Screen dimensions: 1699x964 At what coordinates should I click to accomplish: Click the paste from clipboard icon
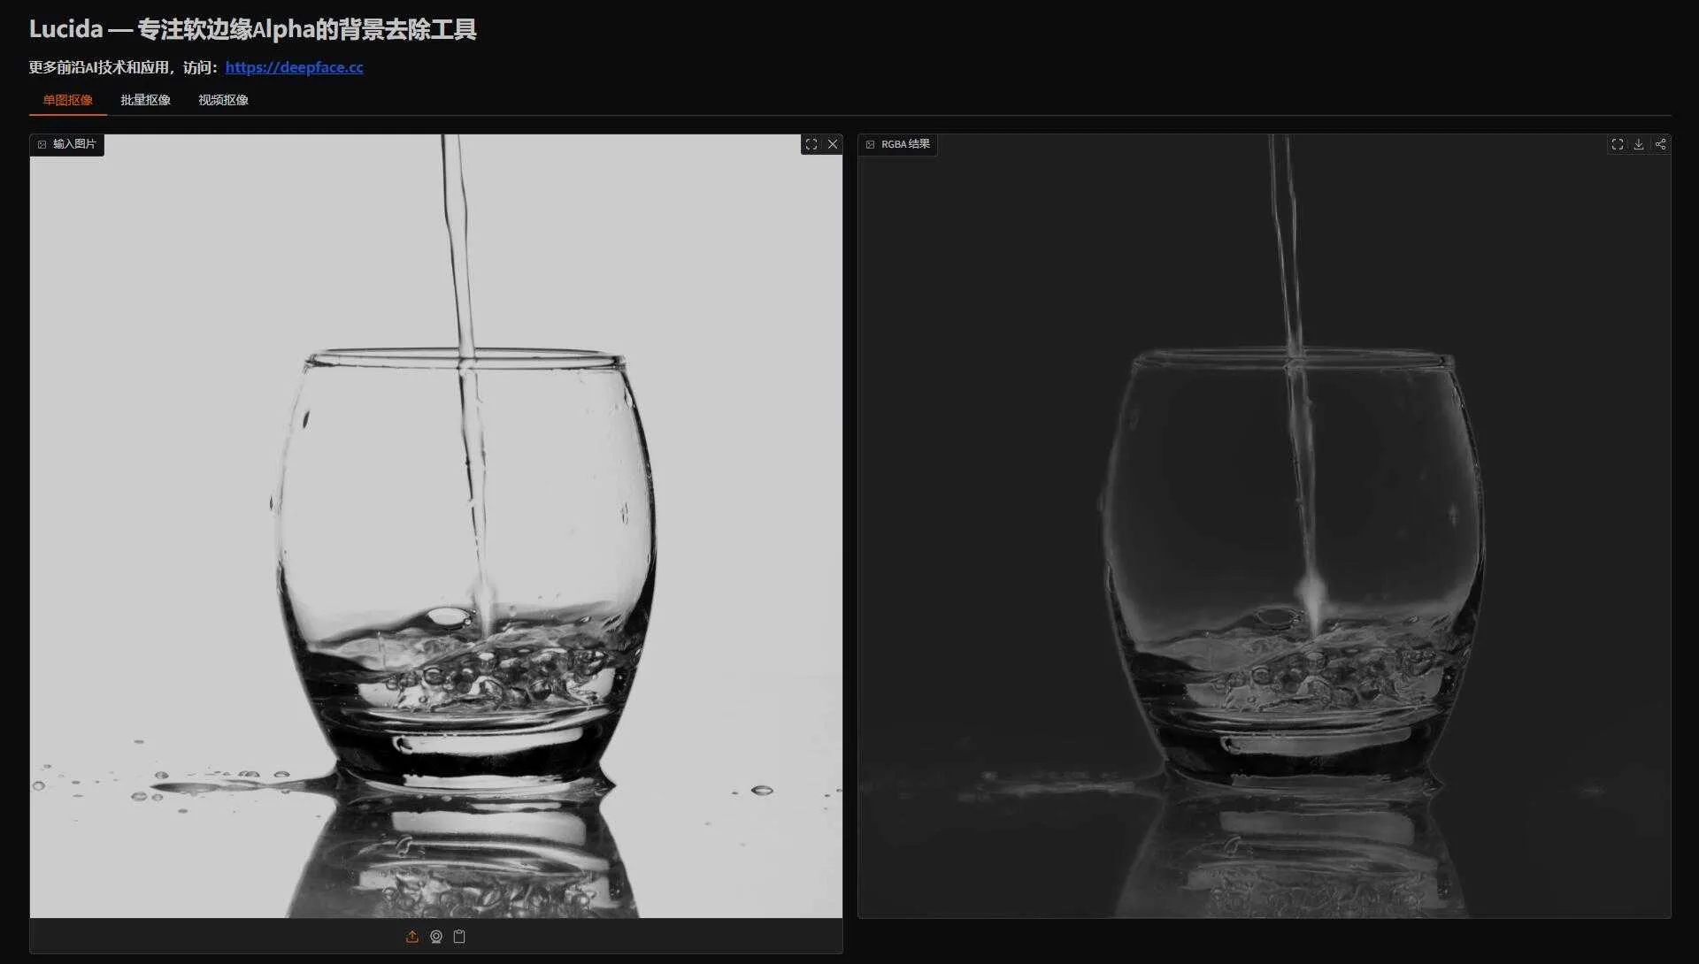(x=459, y=937)
